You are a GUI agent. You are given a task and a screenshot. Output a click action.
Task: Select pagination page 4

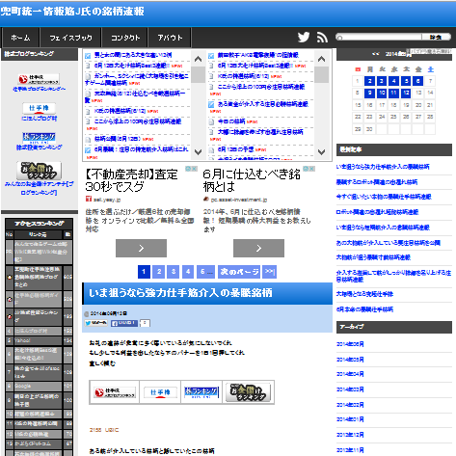(188, 272)
